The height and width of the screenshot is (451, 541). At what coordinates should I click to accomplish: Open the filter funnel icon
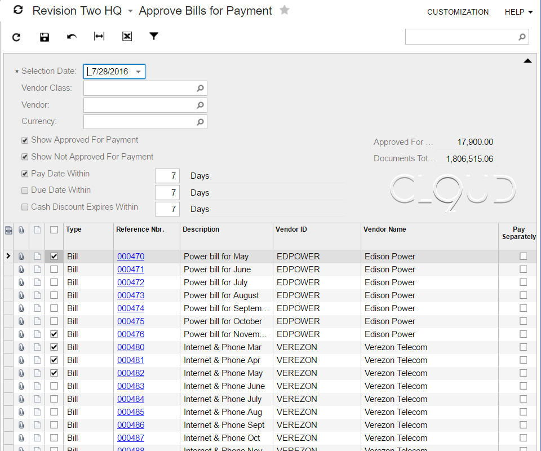(154, 36)
